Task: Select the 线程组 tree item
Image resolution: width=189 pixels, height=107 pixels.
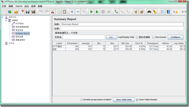Action: coord(15,20)
